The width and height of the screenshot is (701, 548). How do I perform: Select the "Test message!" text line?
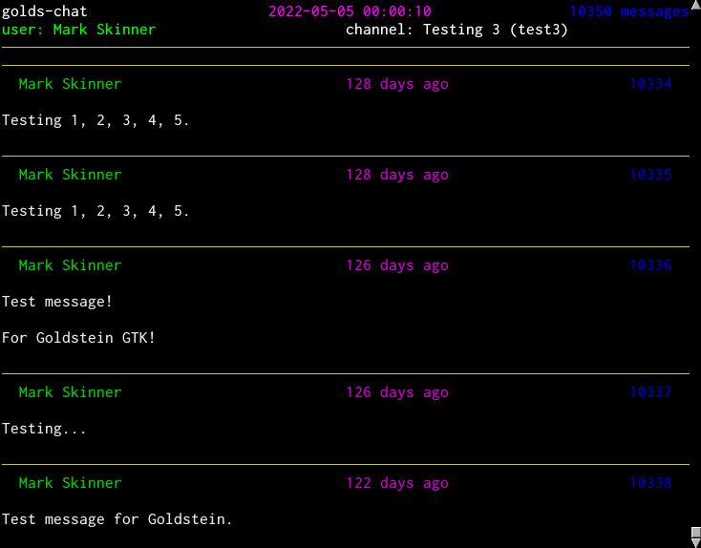(x=57, y=302)
